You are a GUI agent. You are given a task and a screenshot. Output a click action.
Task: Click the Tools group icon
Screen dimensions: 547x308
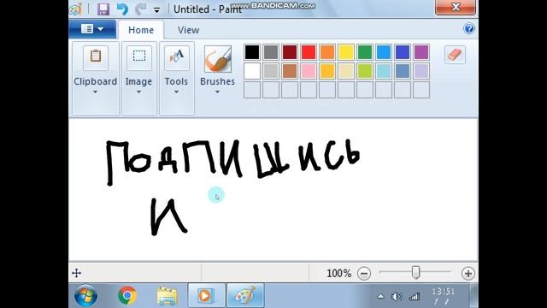pos(177,57)
